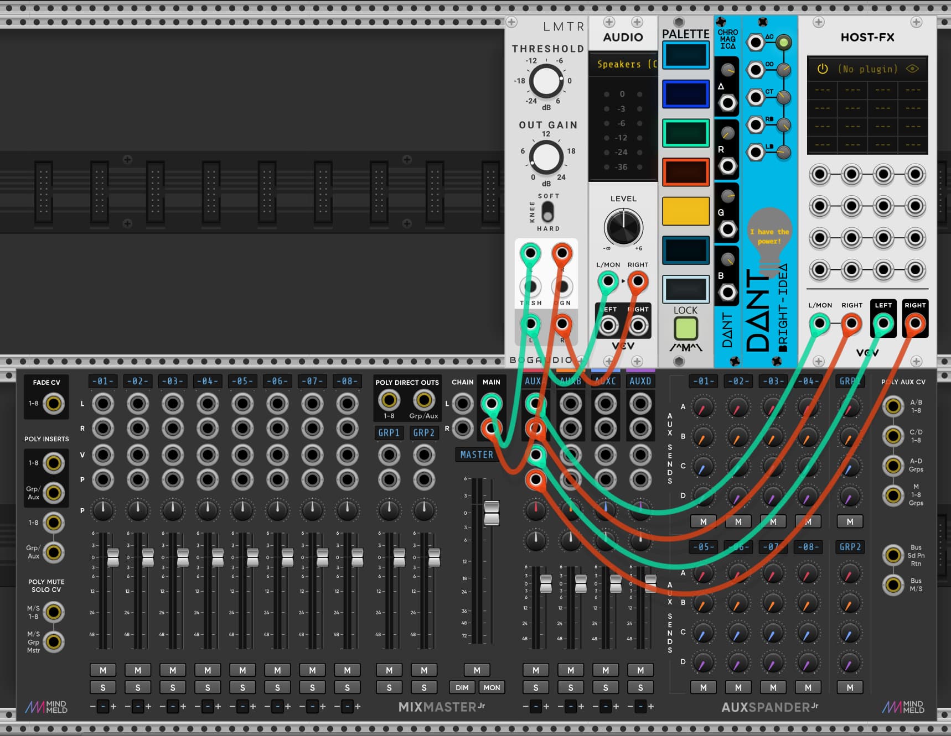
Task: Click the master fader handle
Action: 491,513
